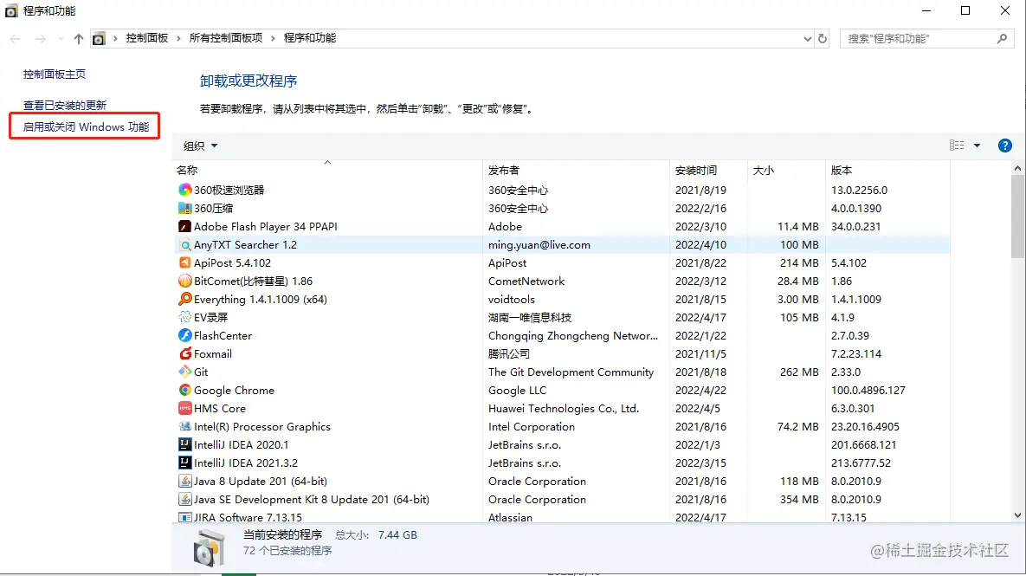Open 启用或关闭 Windows 功能 link
The image size is (1026, 576).
tap(86, 127)
